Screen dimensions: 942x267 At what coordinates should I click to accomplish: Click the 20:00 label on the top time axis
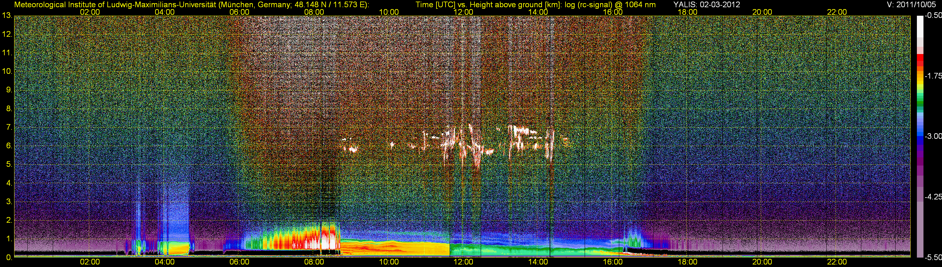[762, 12]
